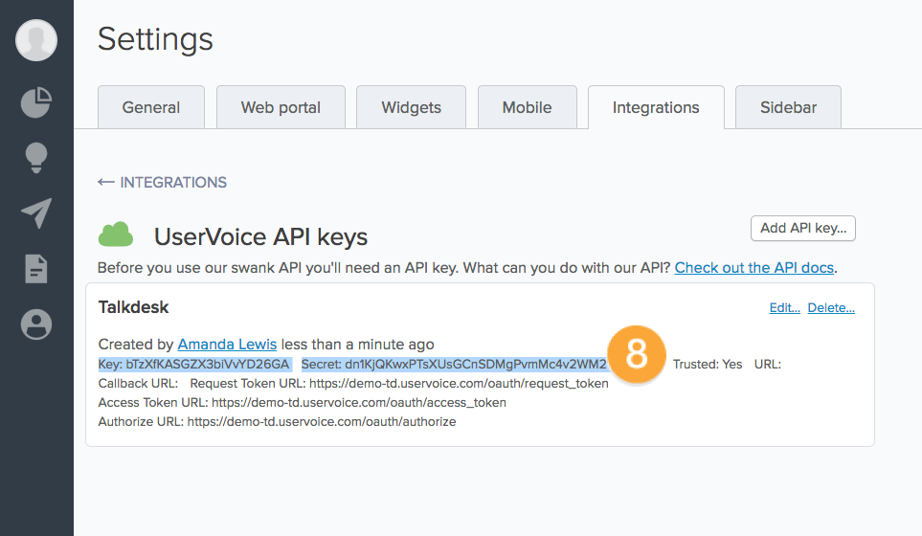The image size is (922, 536).
Task: Open the Check out the API docs link
Action: (x=753, y=268)
